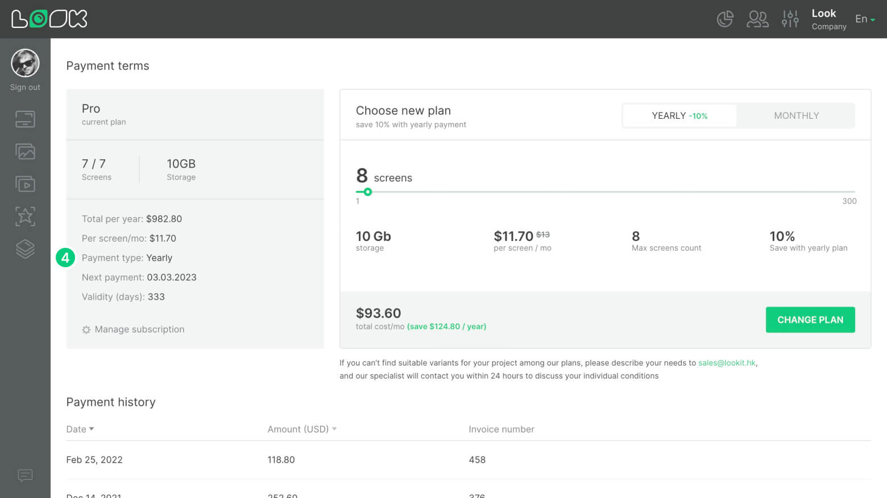Click the Manage subscription gear icon
Image resolution: width=887 pixels, height=498 pixels.
(x=86, y=329)
